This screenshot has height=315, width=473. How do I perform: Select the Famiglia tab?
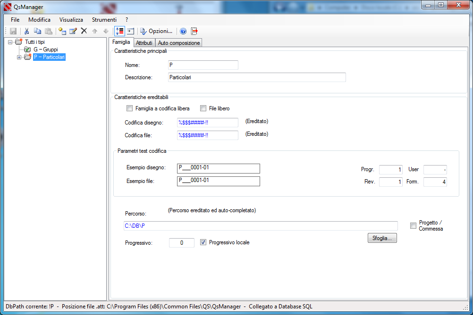click(121, 42)
